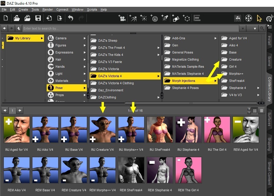Click the Import file icon
Viewport: 274px width, 196px height.
(49, 18)
